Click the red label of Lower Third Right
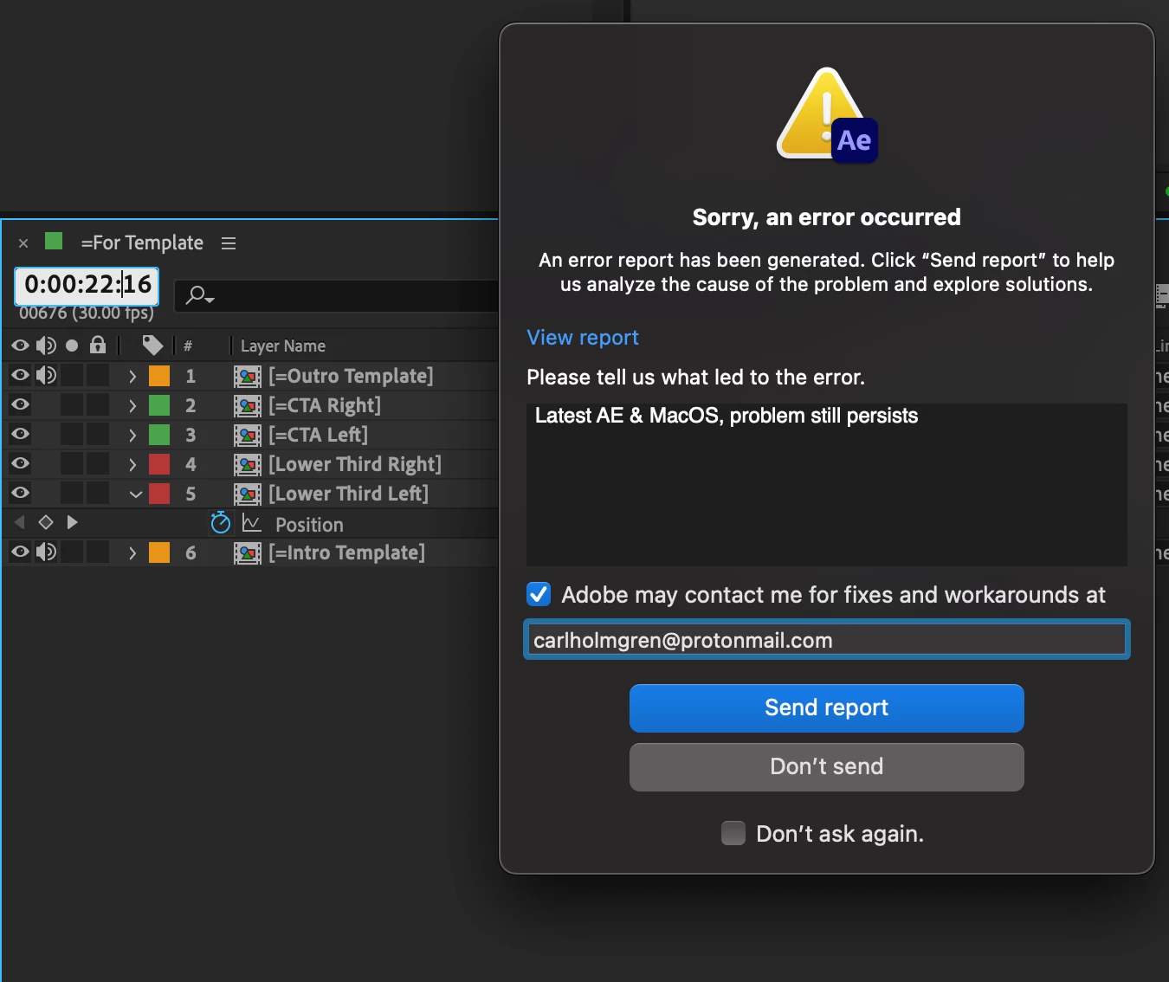This screenshot has height=982, width=1169. [159, 464]
